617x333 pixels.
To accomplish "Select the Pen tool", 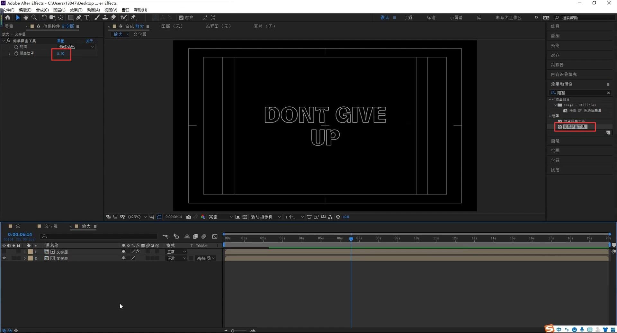I will pyautogui.click(x=79, y=17).
